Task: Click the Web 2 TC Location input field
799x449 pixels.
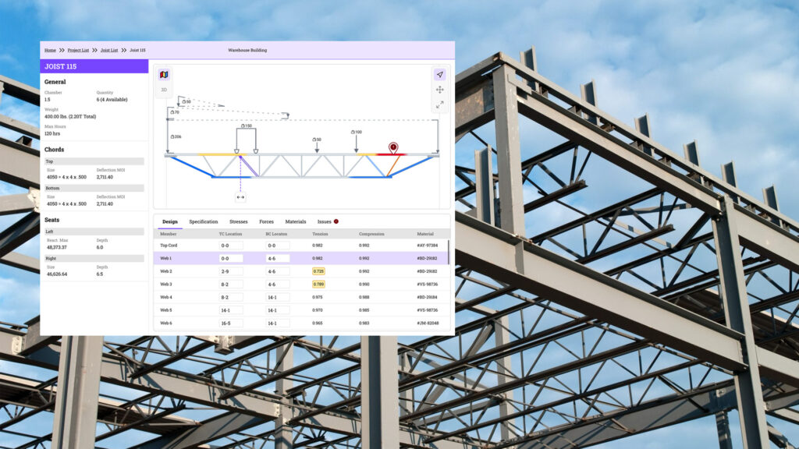Action: pyautogui.click(x=230, y=271)
